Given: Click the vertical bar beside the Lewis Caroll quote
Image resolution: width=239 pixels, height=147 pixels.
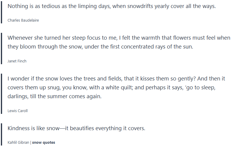Looking at the screenshot, I should click(1, 93).
